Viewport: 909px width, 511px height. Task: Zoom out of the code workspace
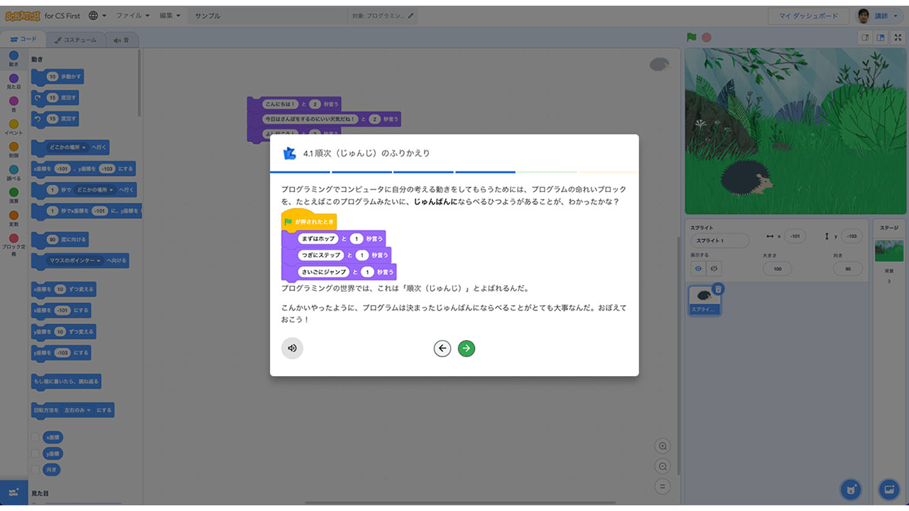(663, 466)
